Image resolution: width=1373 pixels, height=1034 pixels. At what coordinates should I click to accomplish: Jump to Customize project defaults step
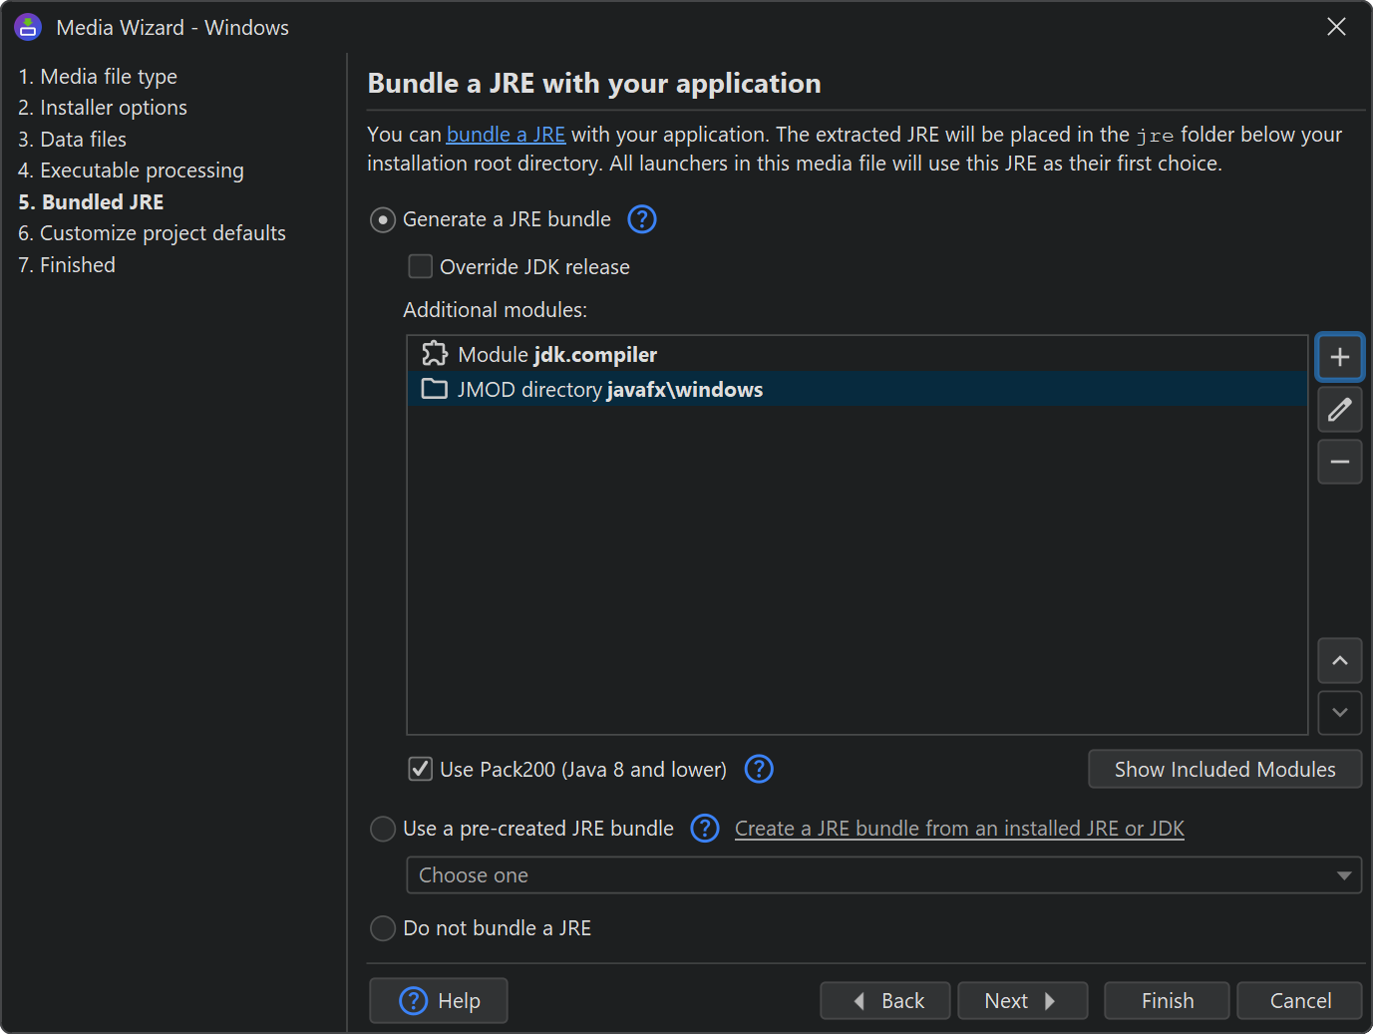[152, 233]
